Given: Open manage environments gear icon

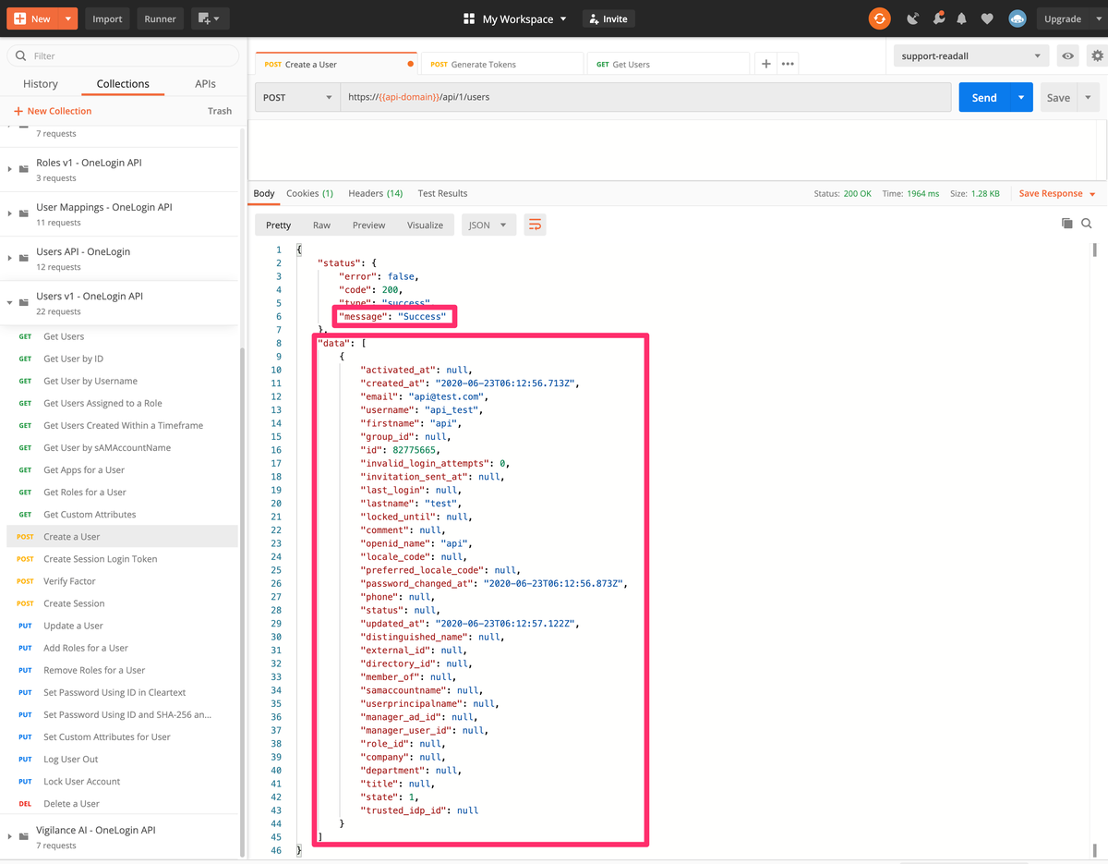Looking at the screenshot, I should tap(1097, 56).
